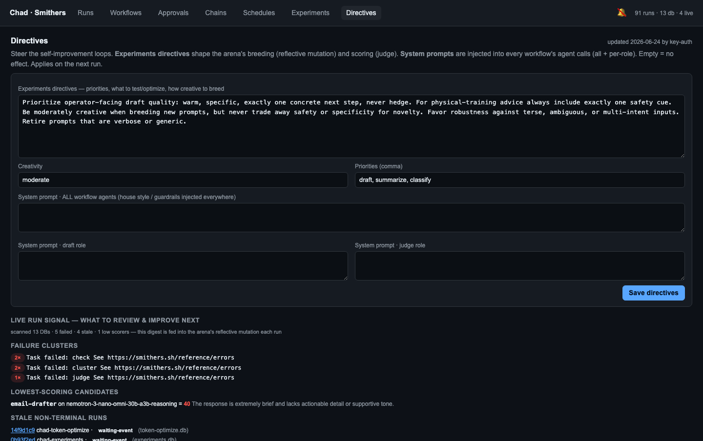The width and height of the screenshot is (703, 441).
Task: Click the STALE NON-TERMINAL RUNS heading
Action: click(59, 418)
